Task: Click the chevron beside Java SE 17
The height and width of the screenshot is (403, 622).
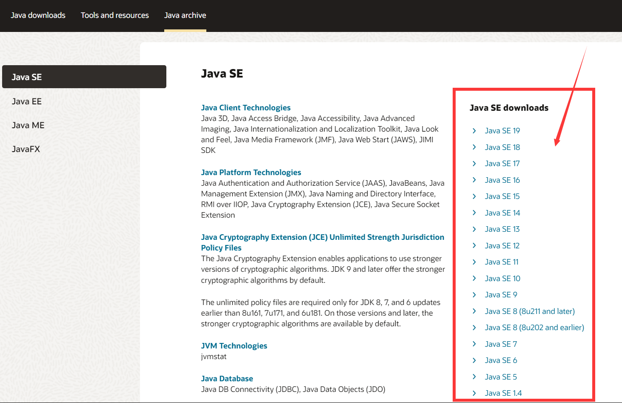Action: click(x=474, y=164)
